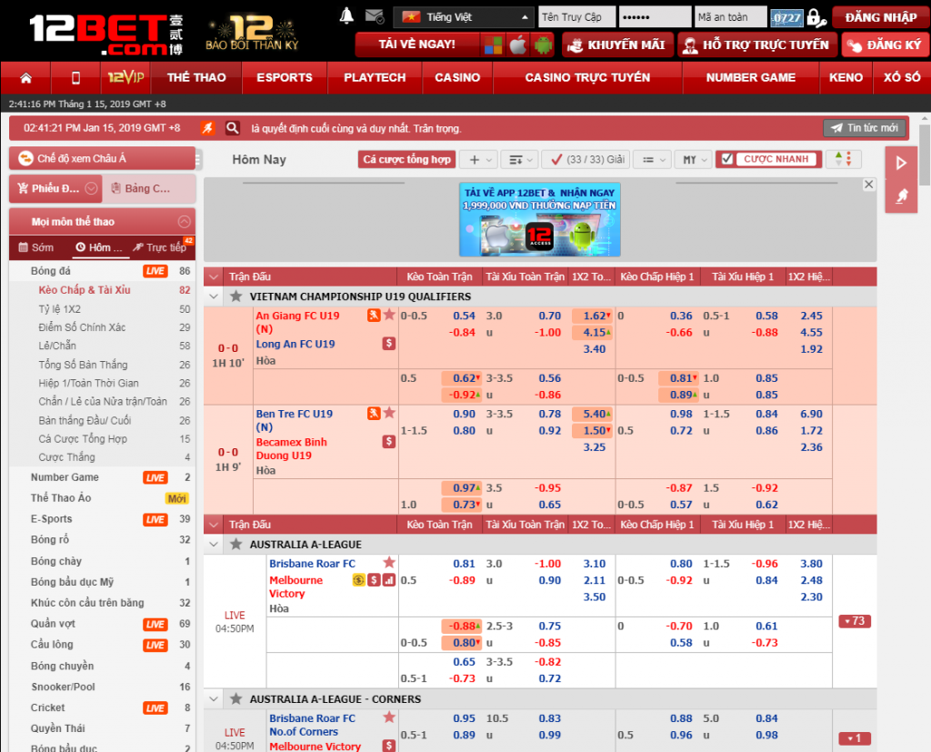Viewport: 931px width, 752px height.
Task: Click the home icon in navigation bar
Action: click(25, 78)
